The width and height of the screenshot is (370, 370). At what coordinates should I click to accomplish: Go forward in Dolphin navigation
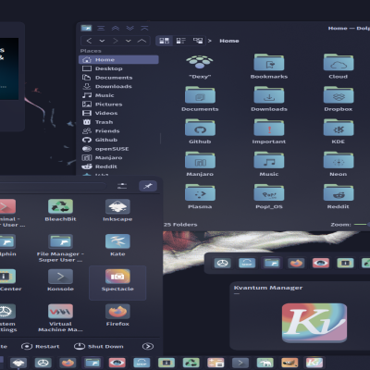pyautogui.click(x=116, y=41)
